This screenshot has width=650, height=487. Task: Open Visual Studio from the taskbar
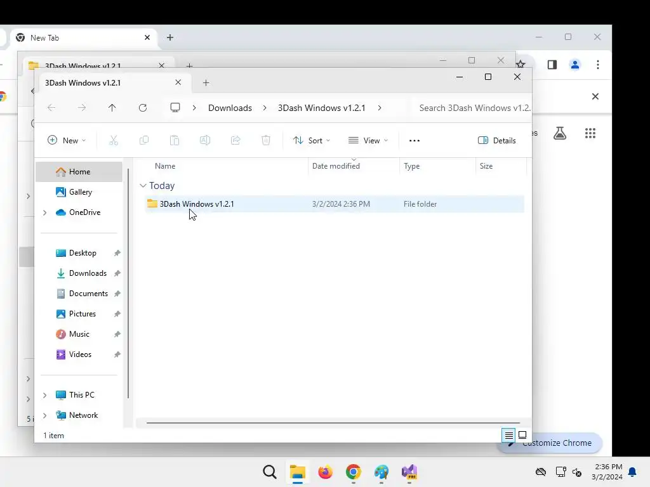coord(409,472)
